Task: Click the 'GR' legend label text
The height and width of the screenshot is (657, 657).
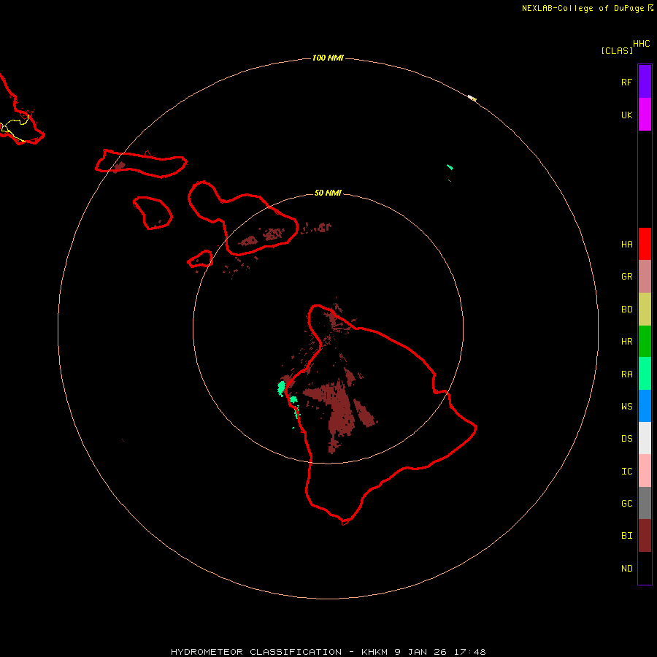Action: tap(626, 277)
